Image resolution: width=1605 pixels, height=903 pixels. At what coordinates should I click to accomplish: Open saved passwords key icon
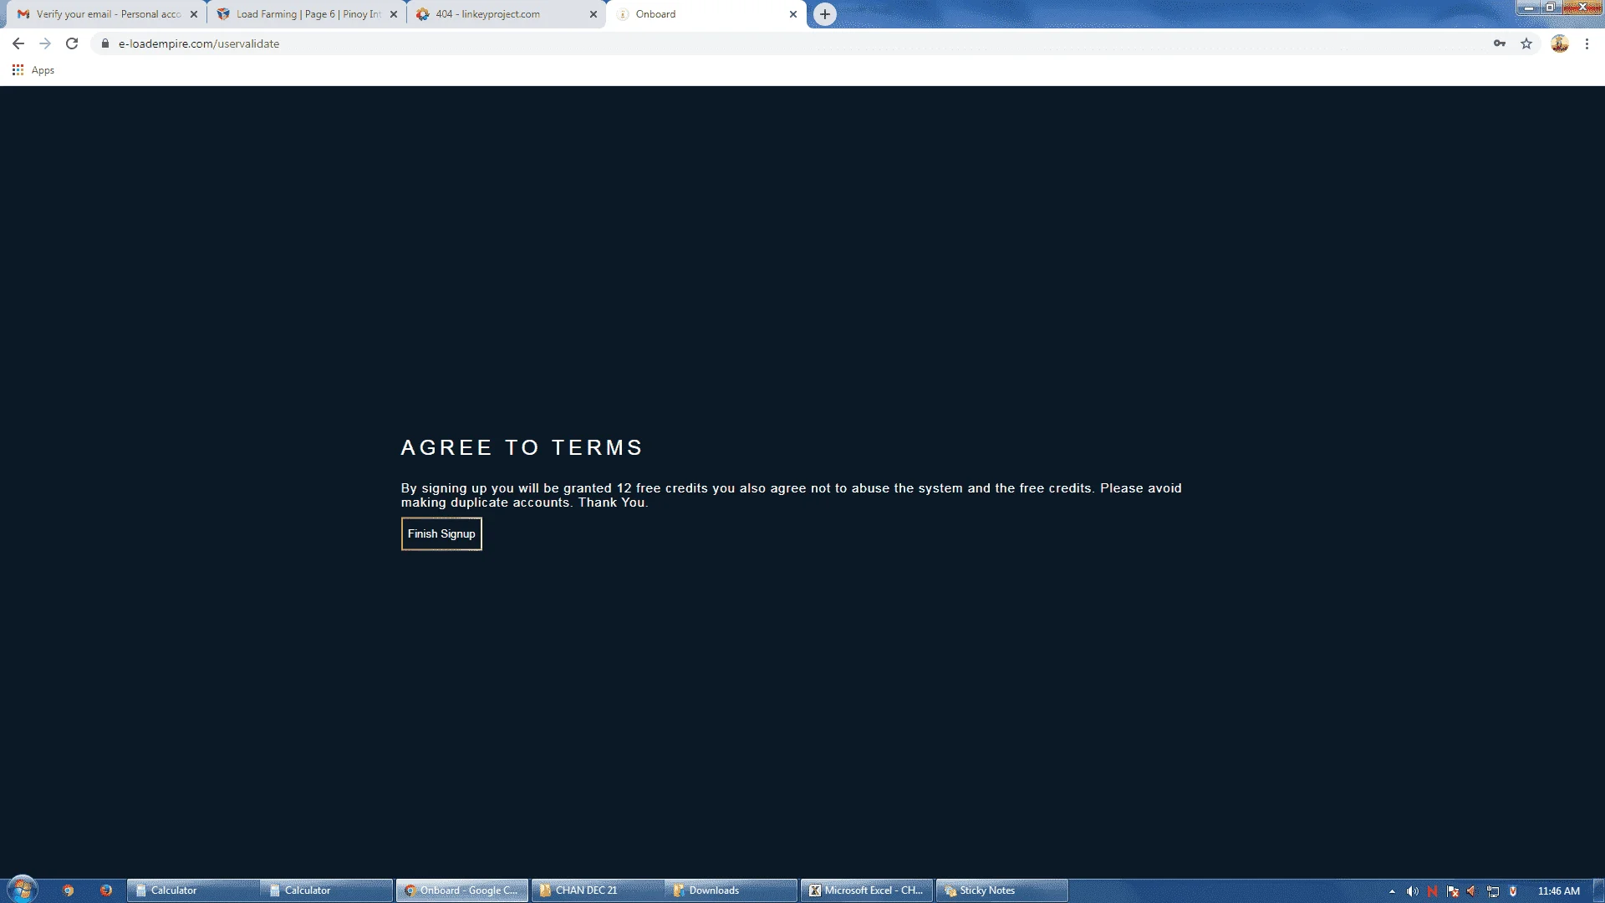tap(1500, 43)
